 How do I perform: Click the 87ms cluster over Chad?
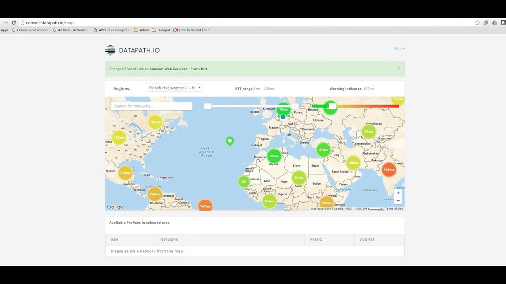coord(299,178)
